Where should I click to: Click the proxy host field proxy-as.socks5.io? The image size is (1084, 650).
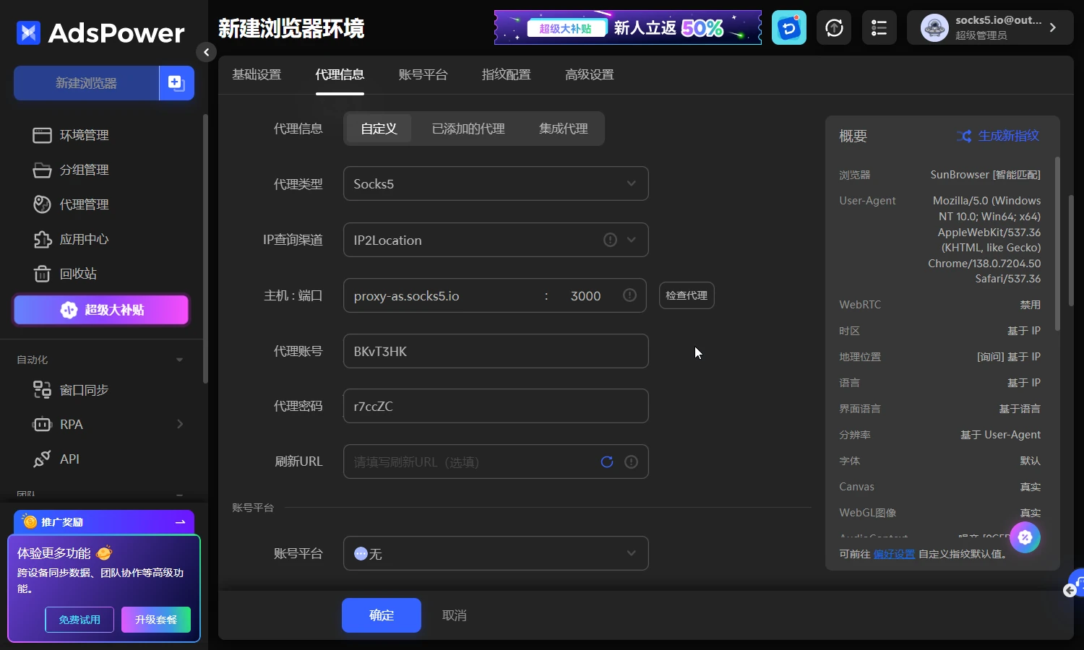pyautogui.click(x=442, y=296)
